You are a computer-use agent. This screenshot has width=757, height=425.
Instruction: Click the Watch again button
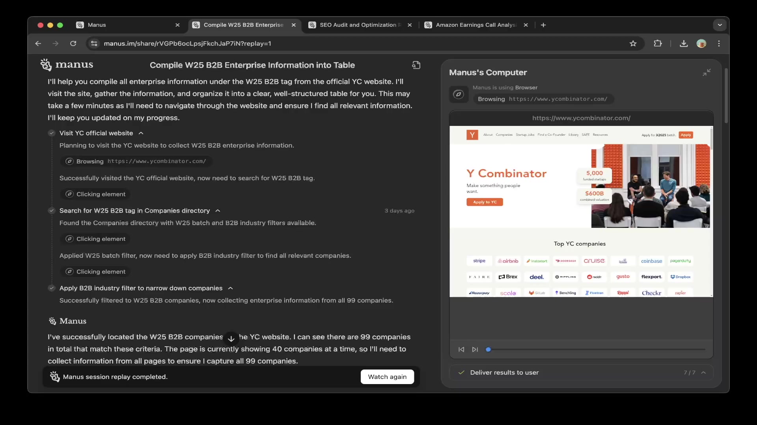(387, 377)
